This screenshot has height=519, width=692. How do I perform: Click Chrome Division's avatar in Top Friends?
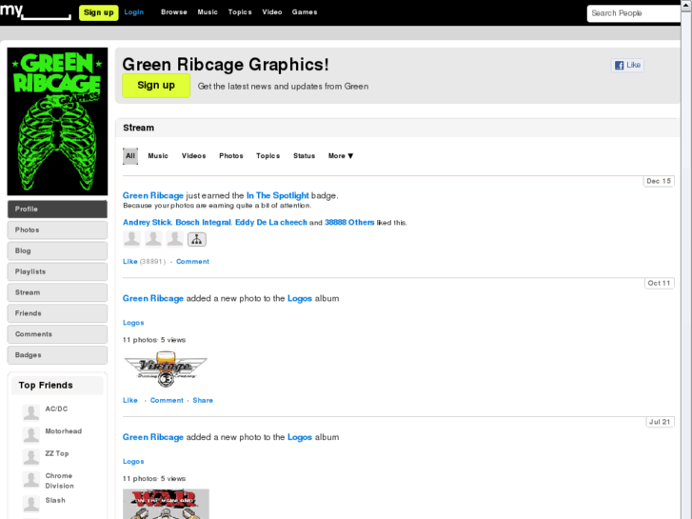click(31, 479)
